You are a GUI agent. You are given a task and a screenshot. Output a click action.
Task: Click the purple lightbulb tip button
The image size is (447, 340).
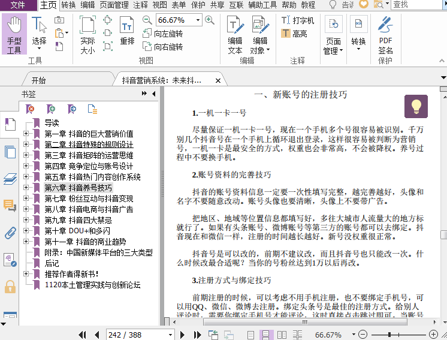tap(416, 106)
